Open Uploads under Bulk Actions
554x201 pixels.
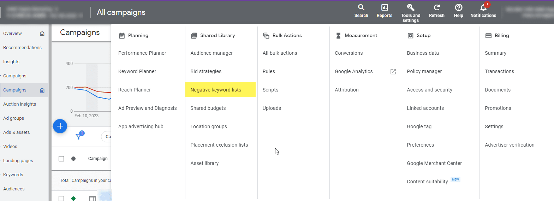[272, 108]
